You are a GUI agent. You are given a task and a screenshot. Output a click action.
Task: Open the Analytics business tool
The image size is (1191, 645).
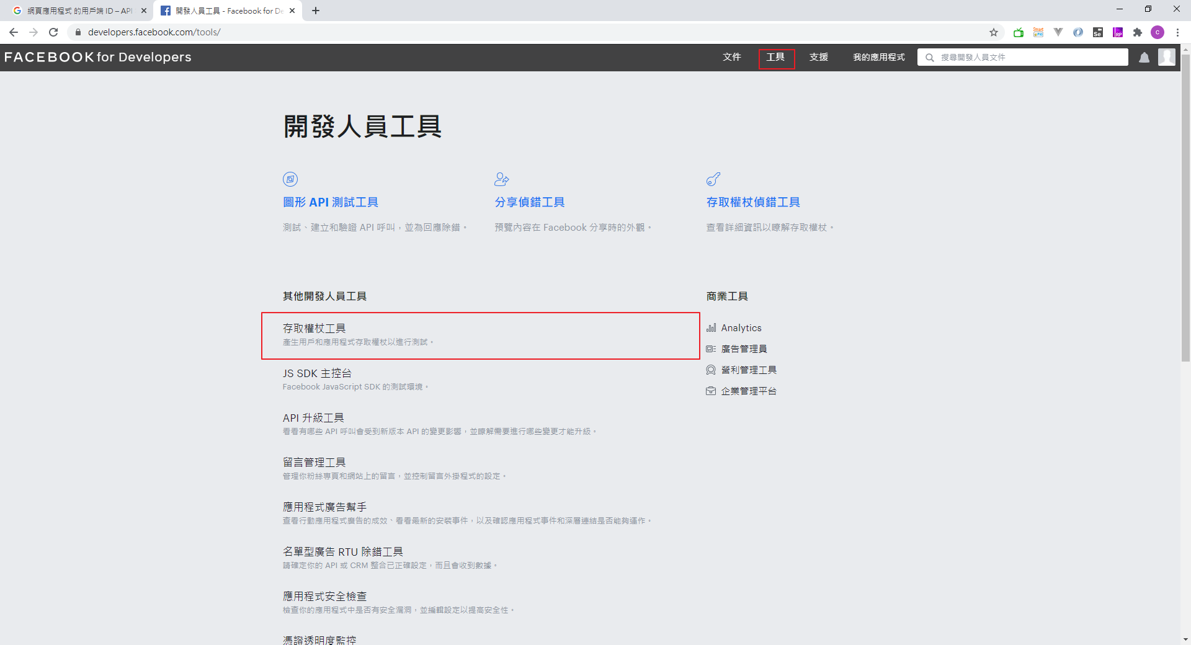(741, 328)
